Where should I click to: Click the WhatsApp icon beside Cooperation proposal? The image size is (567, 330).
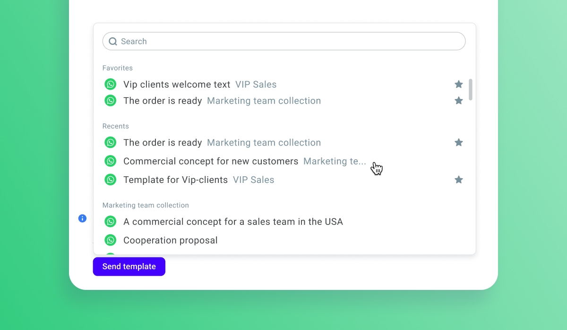[111, 240]
